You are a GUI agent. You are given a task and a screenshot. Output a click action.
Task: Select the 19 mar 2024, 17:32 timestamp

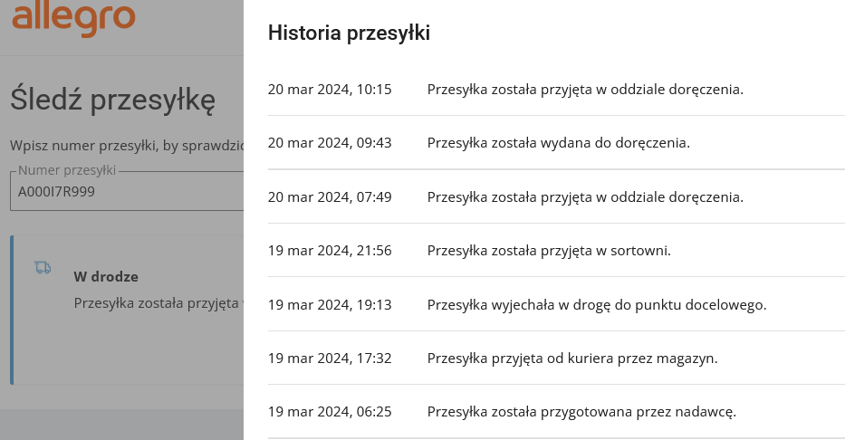[x=330, y=358]
